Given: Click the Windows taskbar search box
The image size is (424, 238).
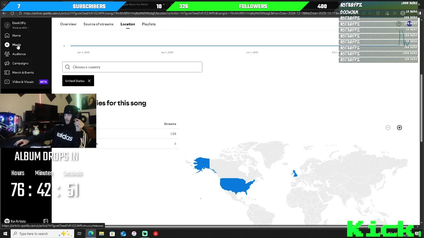Looking at the screenshot, I should [x=42, y=234].
